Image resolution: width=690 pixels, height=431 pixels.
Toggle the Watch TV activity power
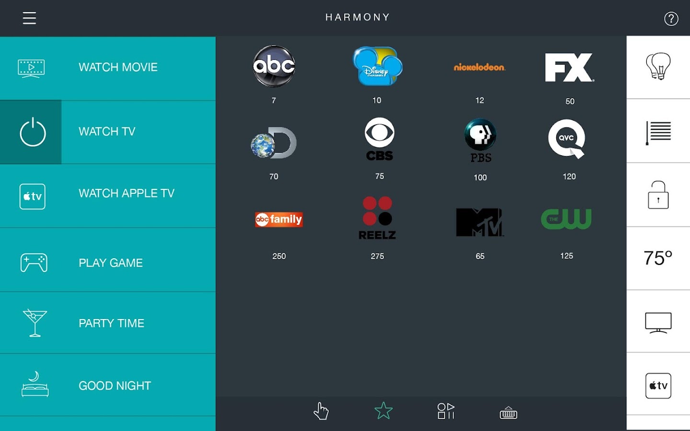(x=108, y=131)
